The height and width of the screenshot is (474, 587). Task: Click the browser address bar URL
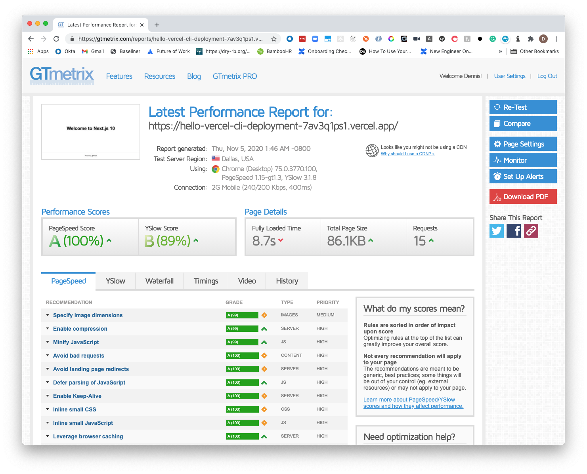170,39
